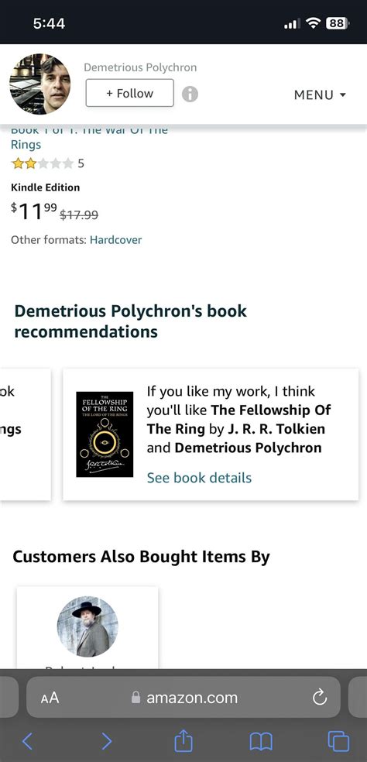Tap the amazon.com address field
Screen dimensions: 367x762
tap(183, 698)
